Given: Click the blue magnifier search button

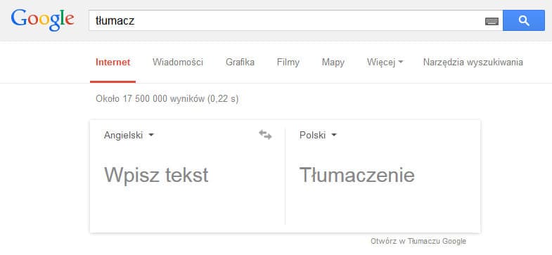Looking at the screenshot, I should click(x=524, y=20).
